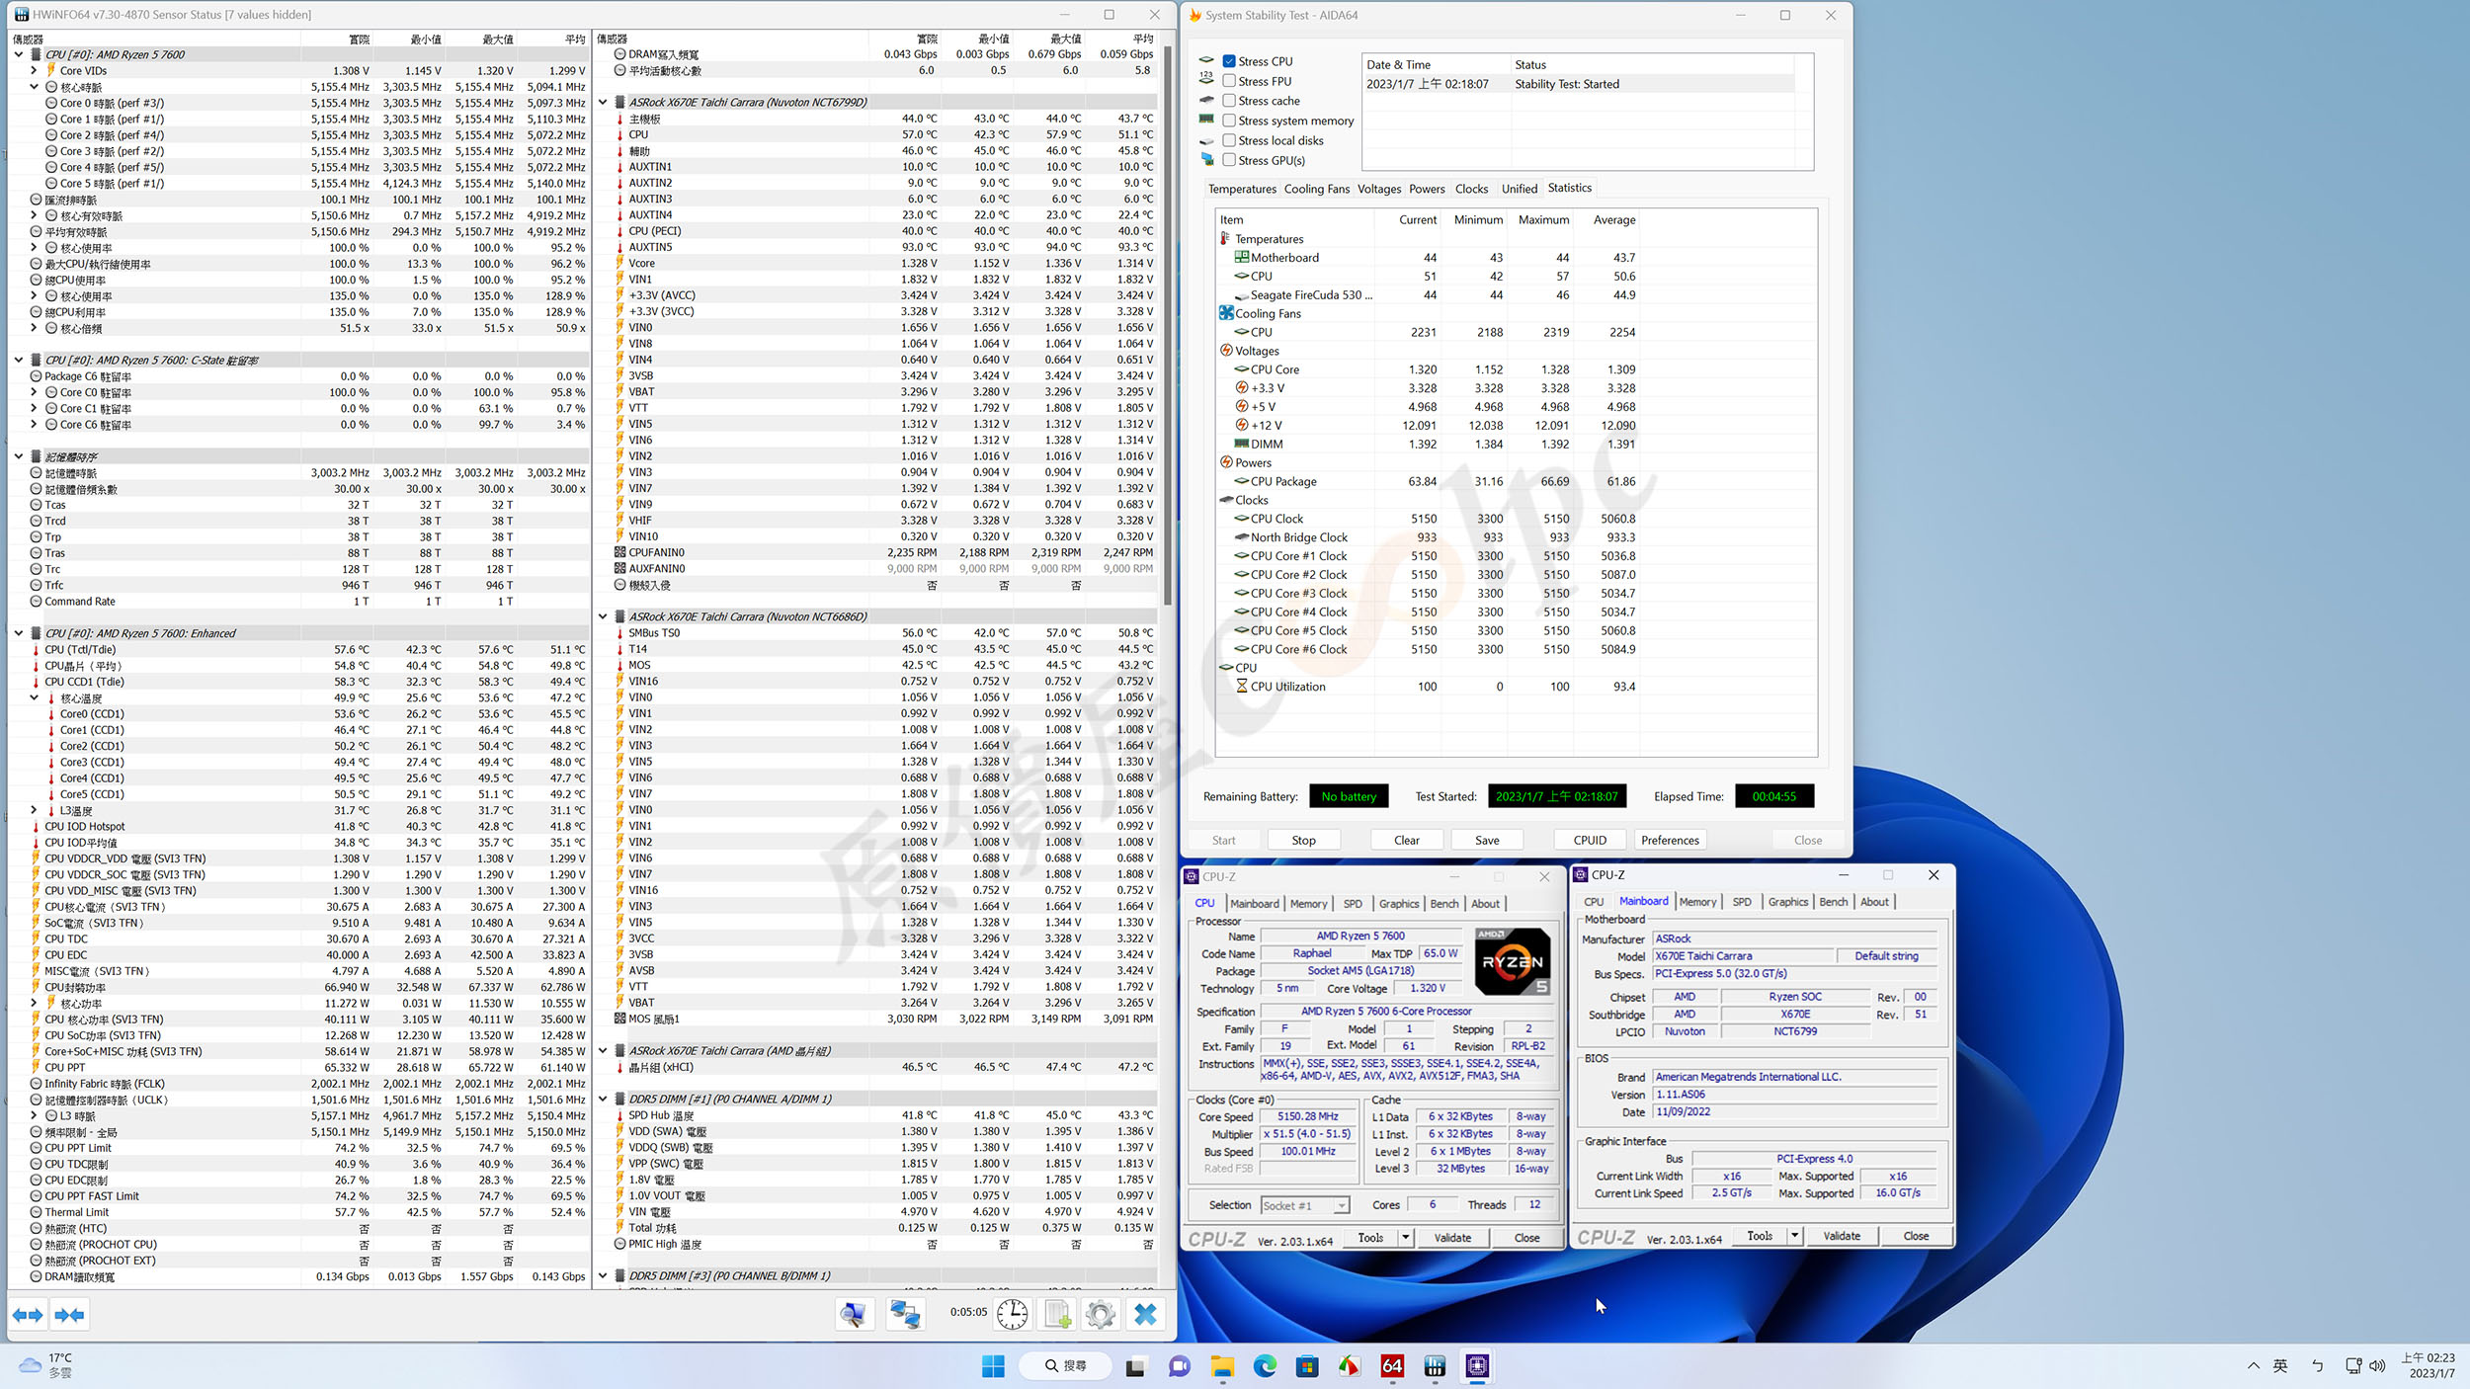Click HWiNFO blue X close sensors icon
This screenshot has width=2470, height=1389.
tap(1145, 1314)
